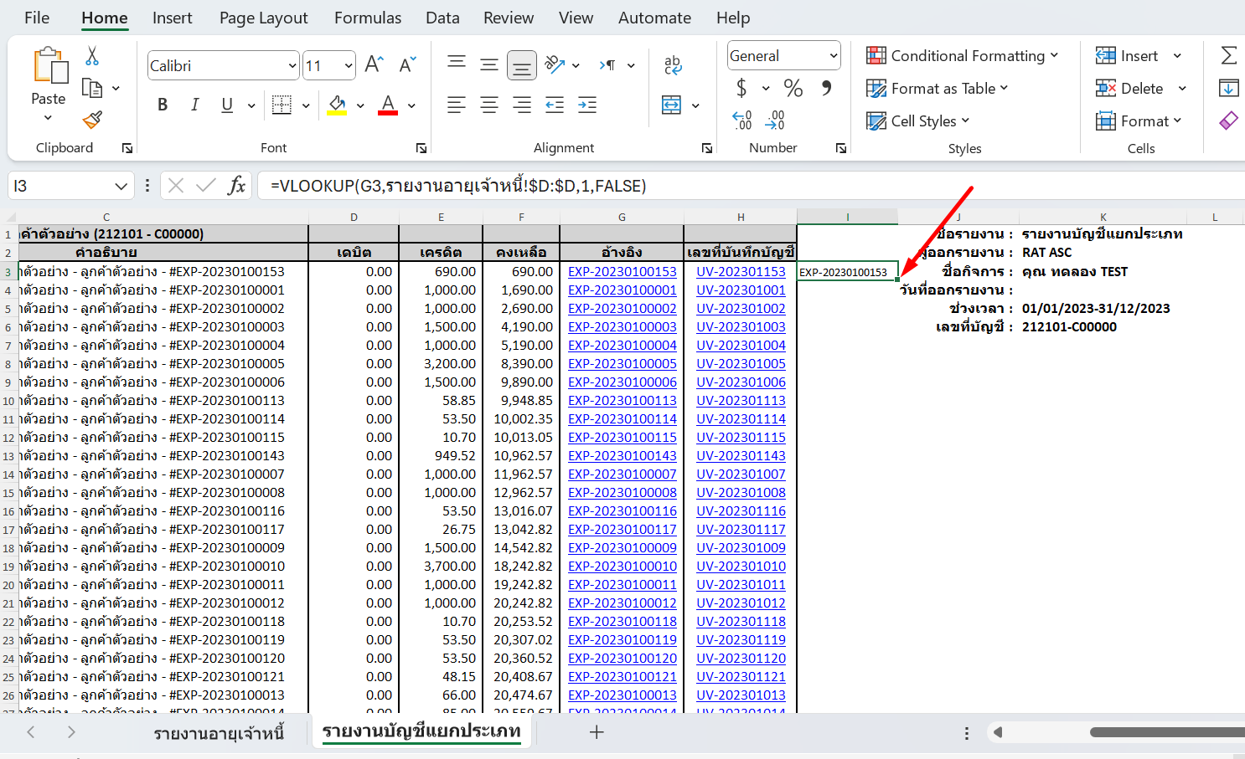Click the AutoSum sigma icon
Viewport: 1245px width, 759px height.
pos(1228,55)
